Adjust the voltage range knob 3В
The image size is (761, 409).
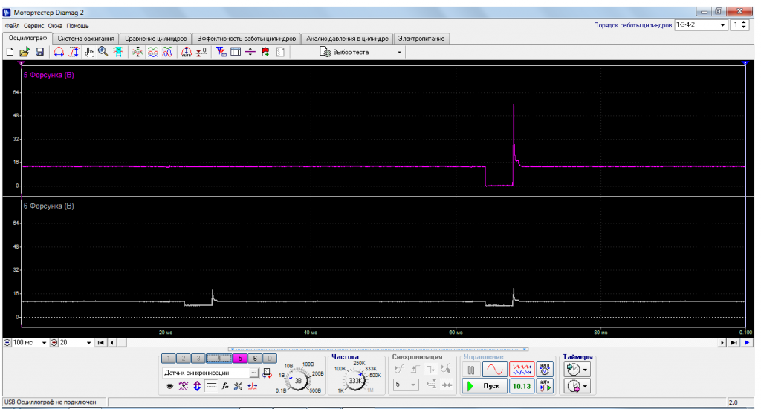click(x=298, y=381)
